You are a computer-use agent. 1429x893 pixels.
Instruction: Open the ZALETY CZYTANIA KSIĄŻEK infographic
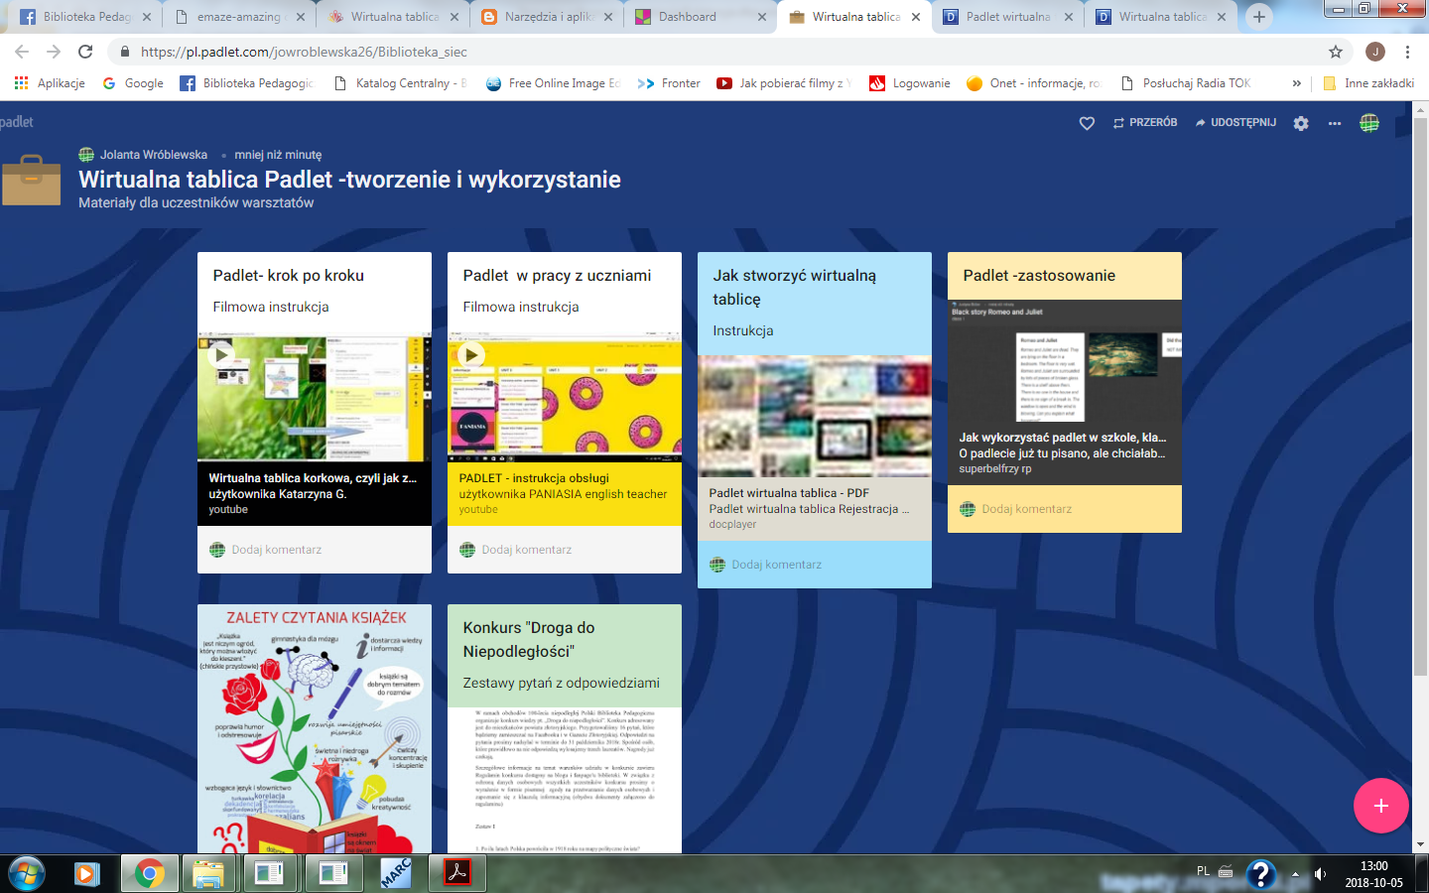314,728
